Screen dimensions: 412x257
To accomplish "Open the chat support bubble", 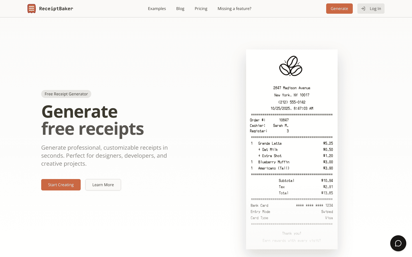I will pyautogui.click(x=398, y=243).
